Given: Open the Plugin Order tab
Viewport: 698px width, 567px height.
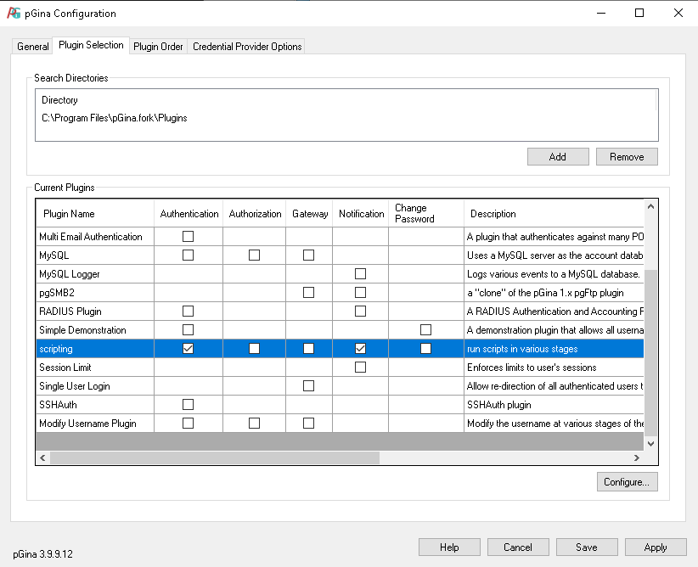Looking at the screenshot, I should point(158,47).
